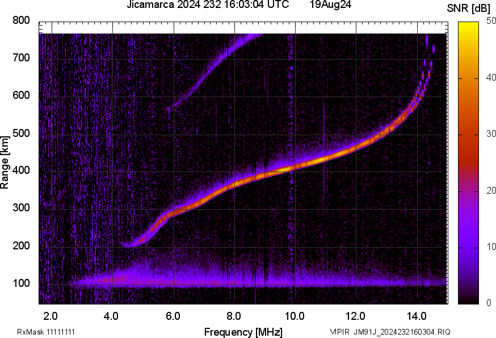Click the SNR colorbar gradient
This screenshot has height=338, width=496.
coord(469,163)
